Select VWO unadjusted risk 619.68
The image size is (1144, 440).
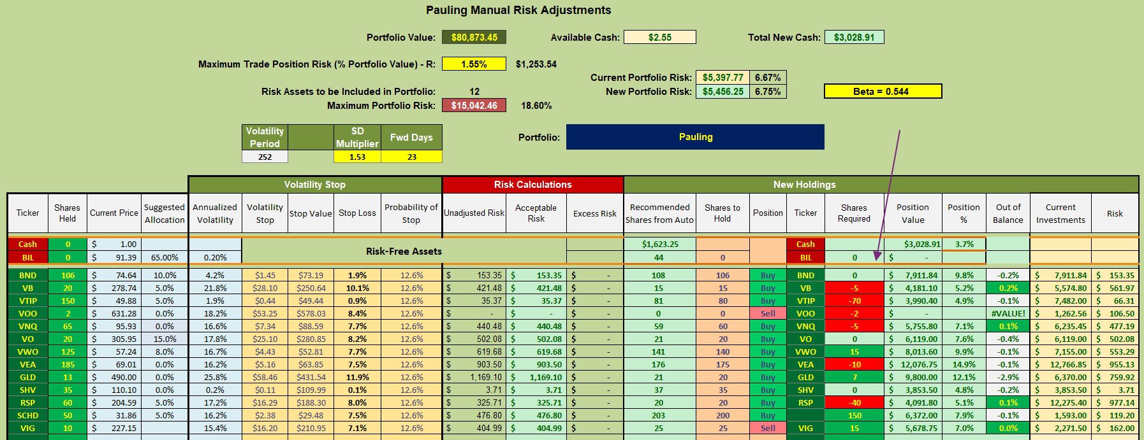pyautogui.click(x=474, y=352)
